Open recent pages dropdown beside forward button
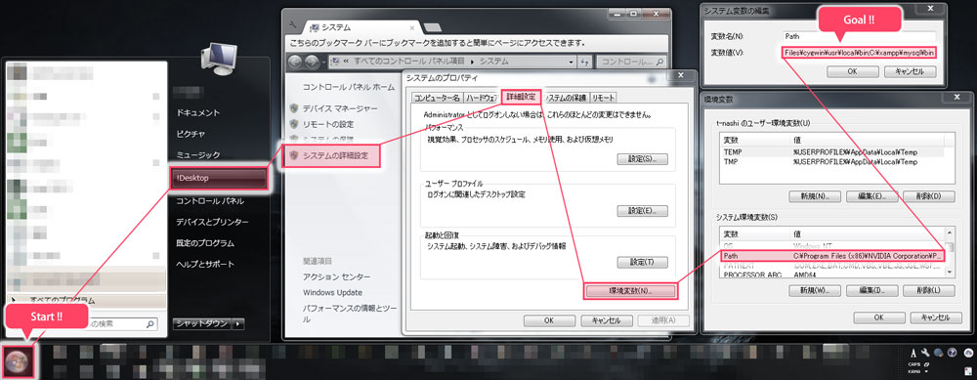977x380 pixels. pos(323,62)
